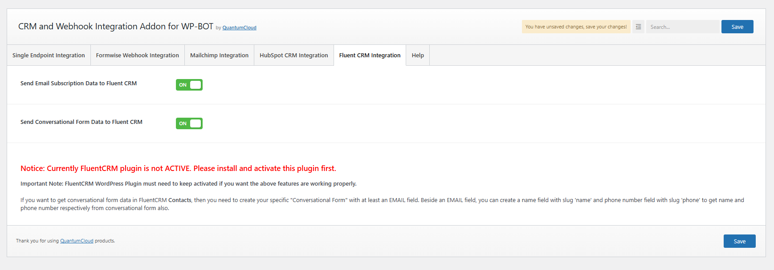This screenshot has width=774, height=270.
Task: Open the Help tab
Action: coord(418,55)
